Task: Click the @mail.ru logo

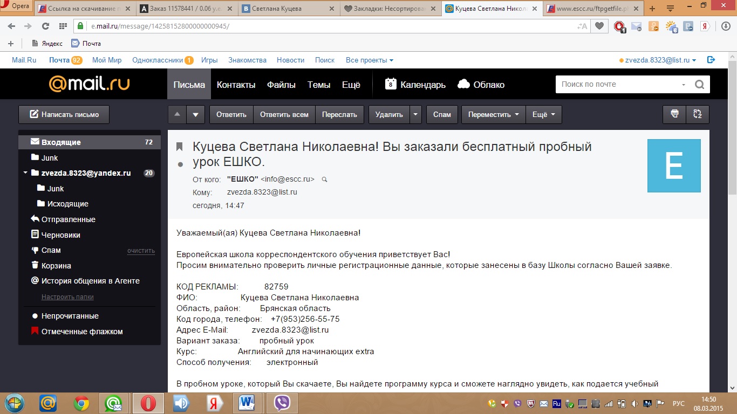Action: click(x=89, y=84)
